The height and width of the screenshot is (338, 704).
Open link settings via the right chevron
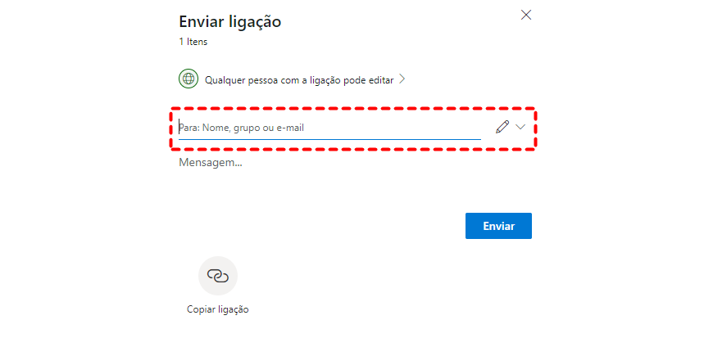pyautogui.click(x=402, y=79)
